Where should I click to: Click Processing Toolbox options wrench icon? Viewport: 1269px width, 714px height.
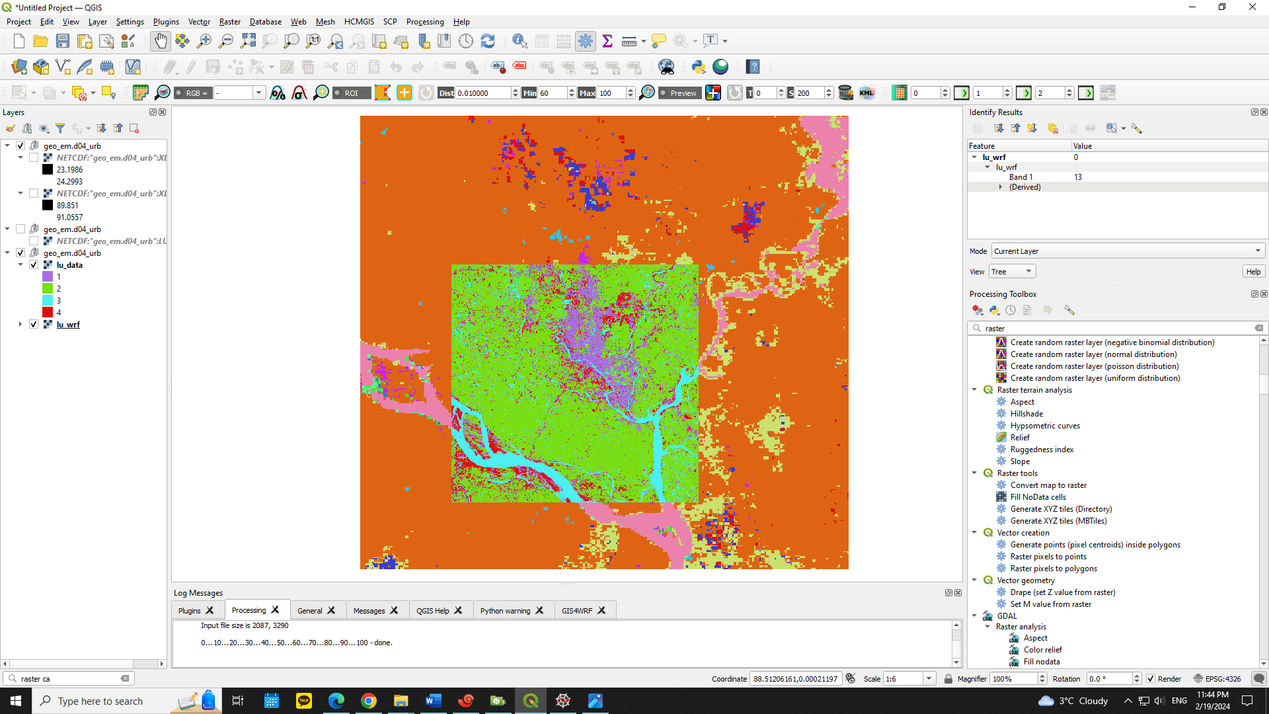(1069, 310)
